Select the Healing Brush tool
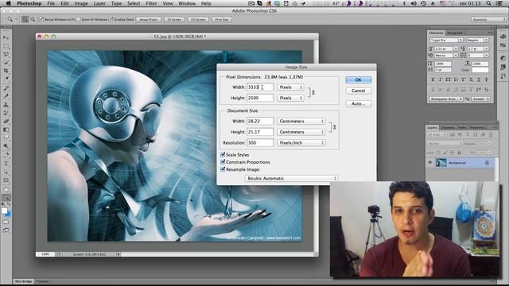Screen dimensions: 509x286 tap(6, 88)
